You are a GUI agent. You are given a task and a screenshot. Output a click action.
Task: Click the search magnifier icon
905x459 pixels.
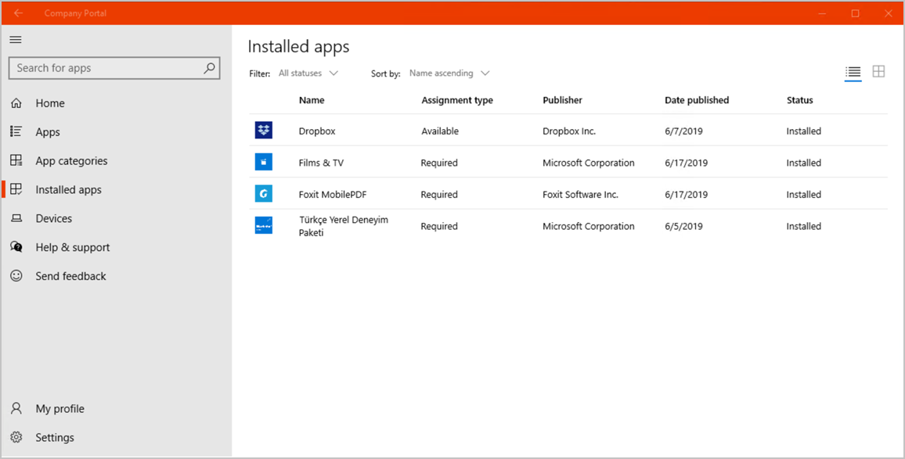click(x=210, y=68)
